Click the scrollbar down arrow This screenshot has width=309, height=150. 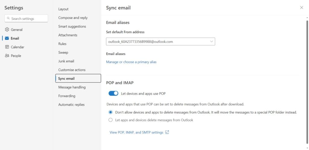coord(307,148)
